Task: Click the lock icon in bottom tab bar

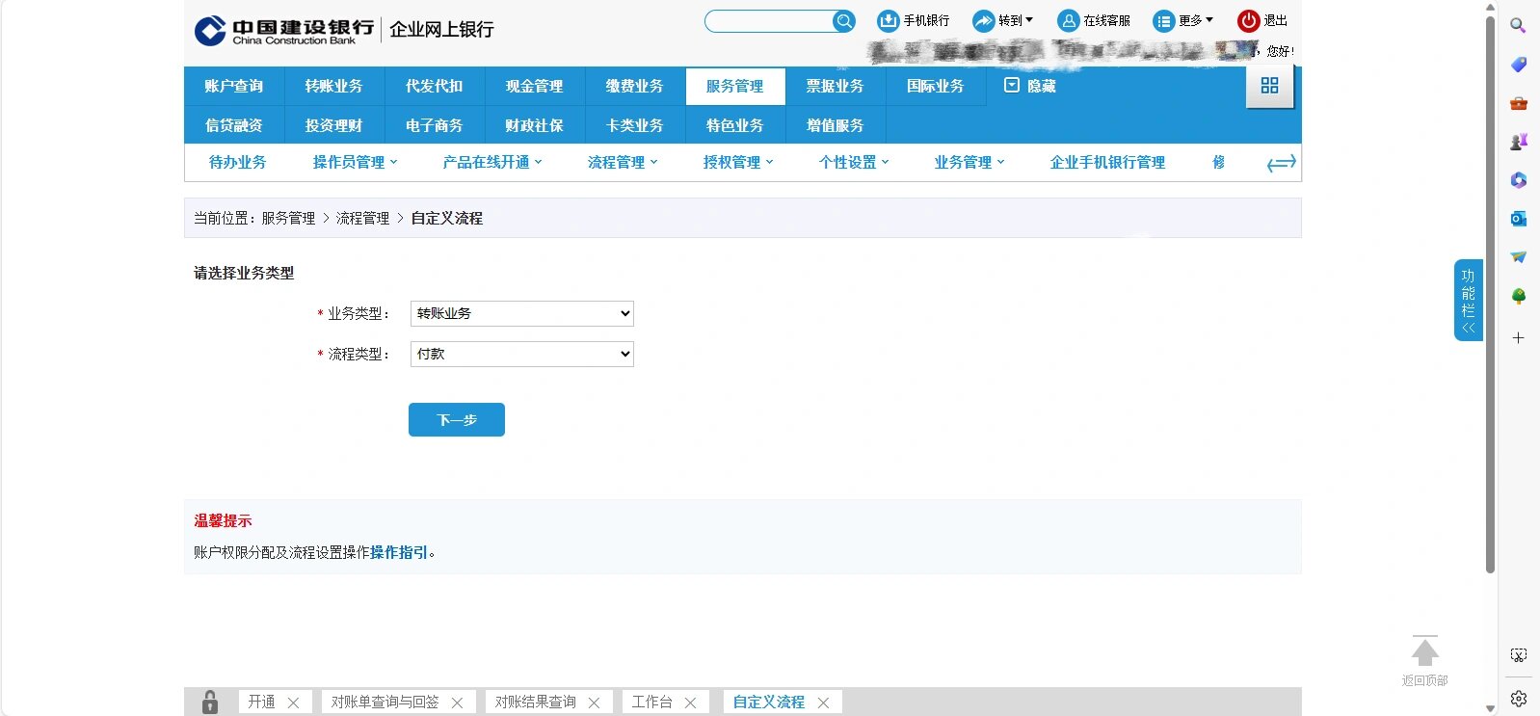Action: (210, 702)
